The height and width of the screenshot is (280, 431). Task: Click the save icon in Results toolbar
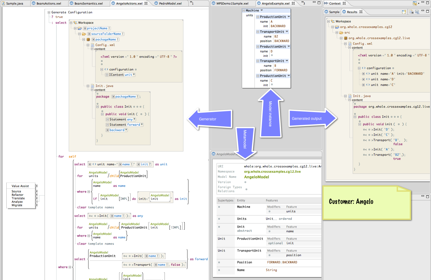point(417,12)
